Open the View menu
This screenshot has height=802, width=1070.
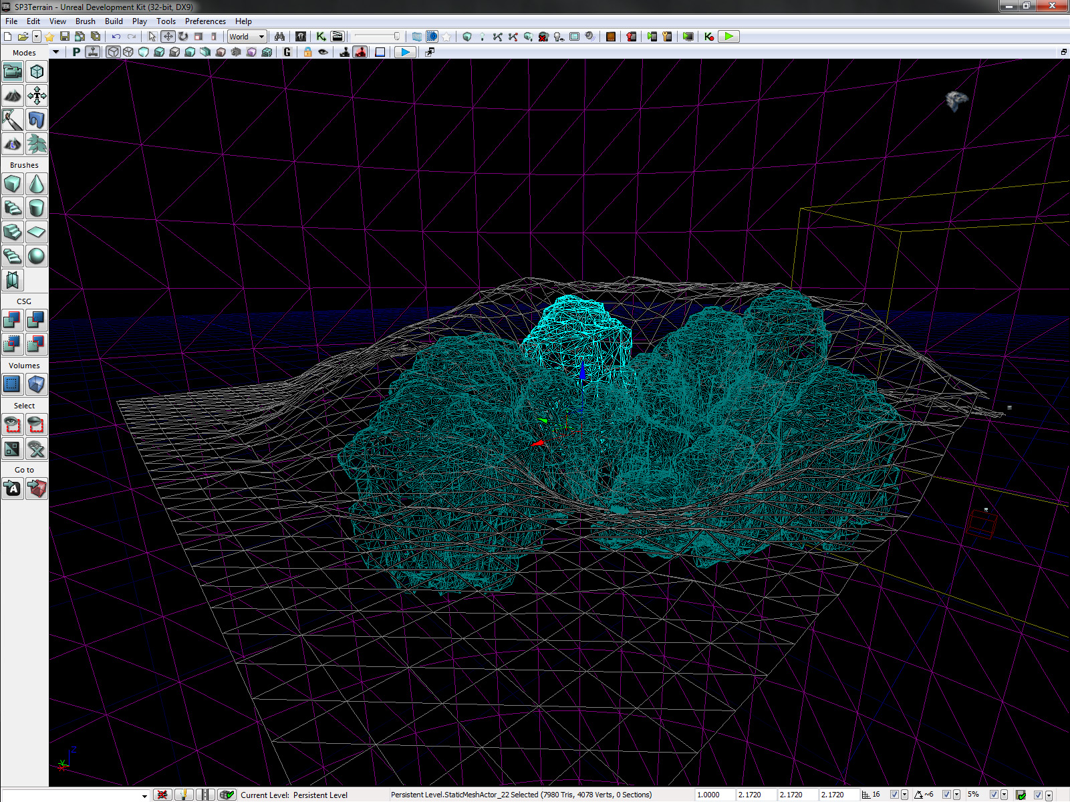[x=58, y=21]
